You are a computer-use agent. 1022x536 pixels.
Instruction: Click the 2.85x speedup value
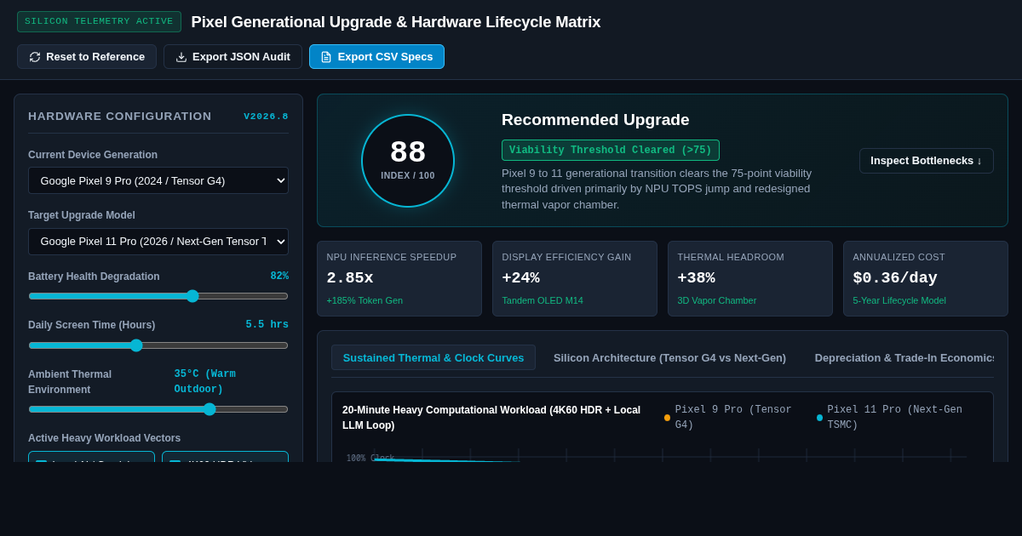click(x=350, y=278)
